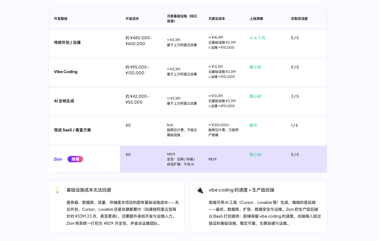Click the 传统外包 / 自建 row label
The height and width of the screenshot is (241, 379).
click(x=67, y=43)
